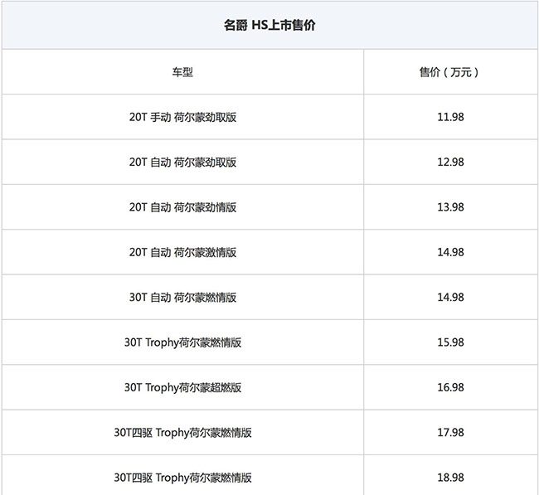Viewport: 539px width, 495px height.
Task: Click the table title 名爵 HS上市售价
Action: point(269,25)
